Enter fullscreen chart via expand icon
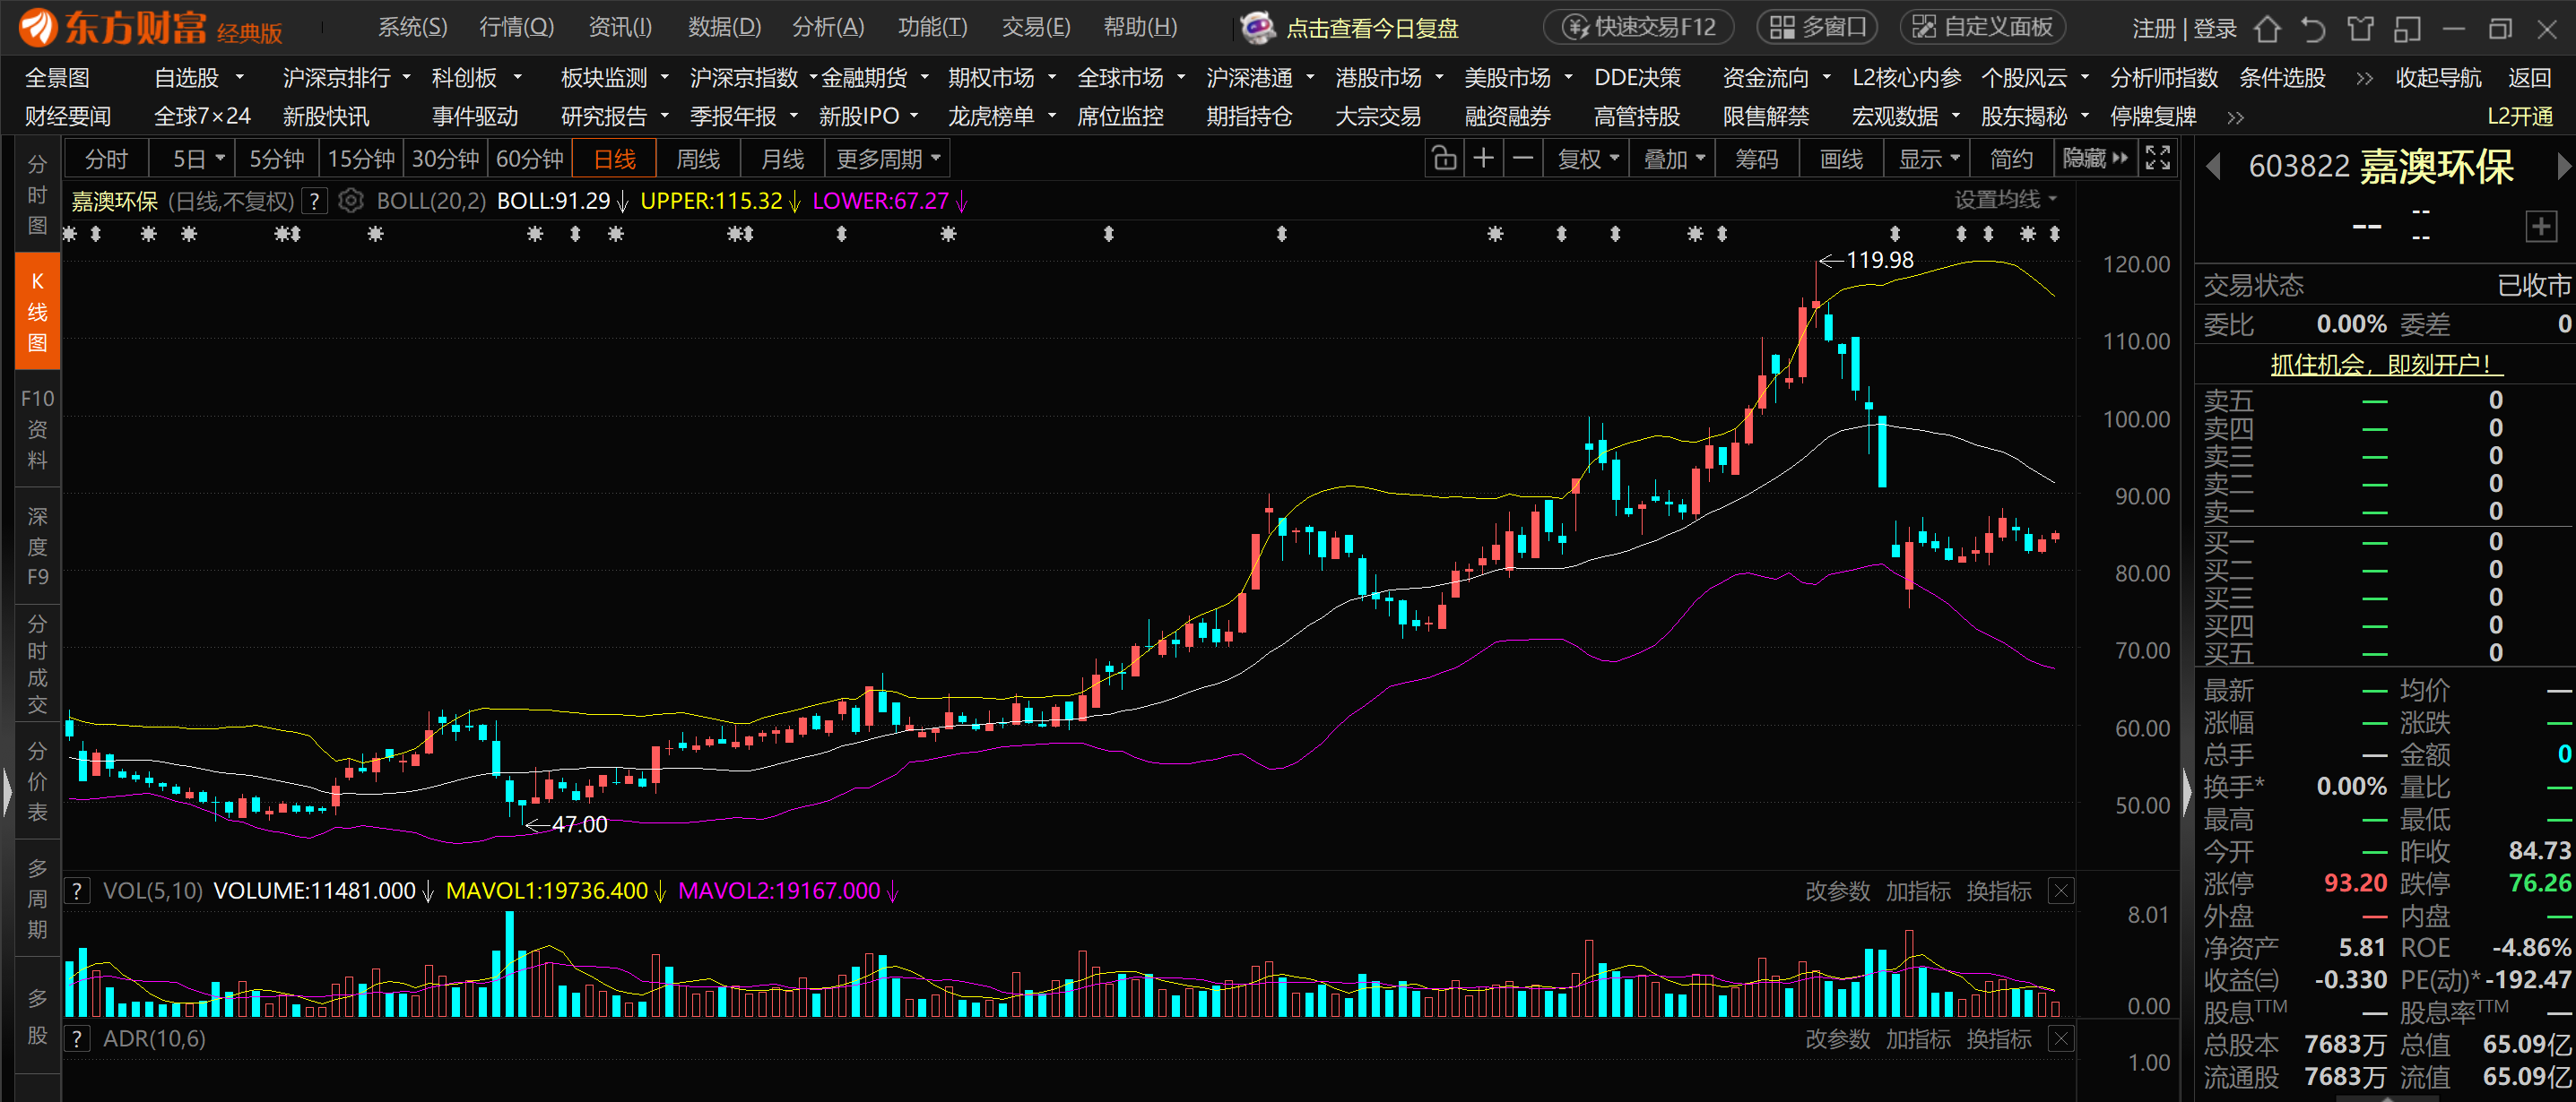This screenshot has width=2576, height=1102. point(2158,159)
